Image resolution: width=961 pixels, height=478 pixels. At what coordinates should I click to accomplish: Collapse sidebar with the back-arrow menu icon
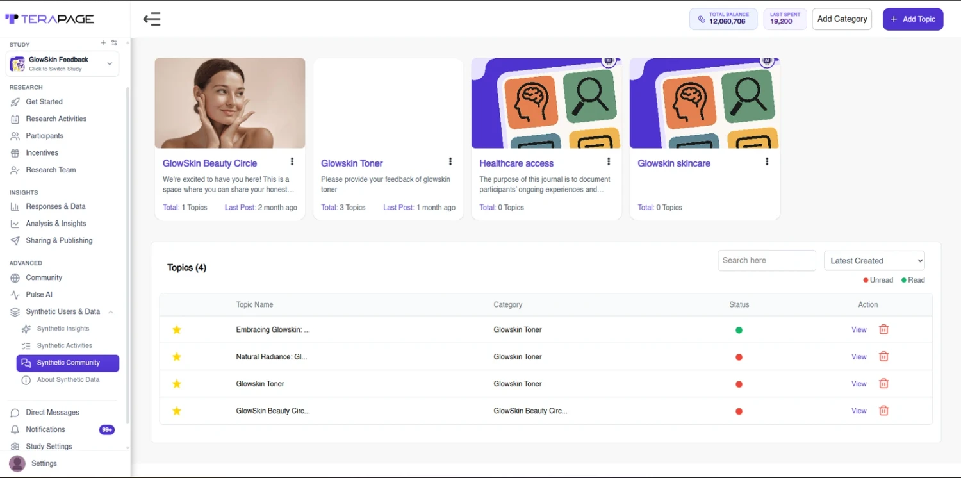coord(152,19)
